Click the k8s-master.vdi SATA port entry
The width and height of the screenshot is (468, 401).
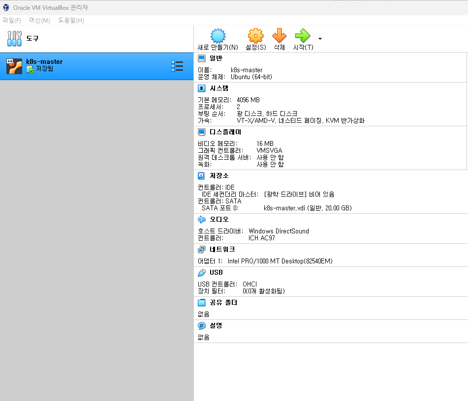[x=308, y=208]
